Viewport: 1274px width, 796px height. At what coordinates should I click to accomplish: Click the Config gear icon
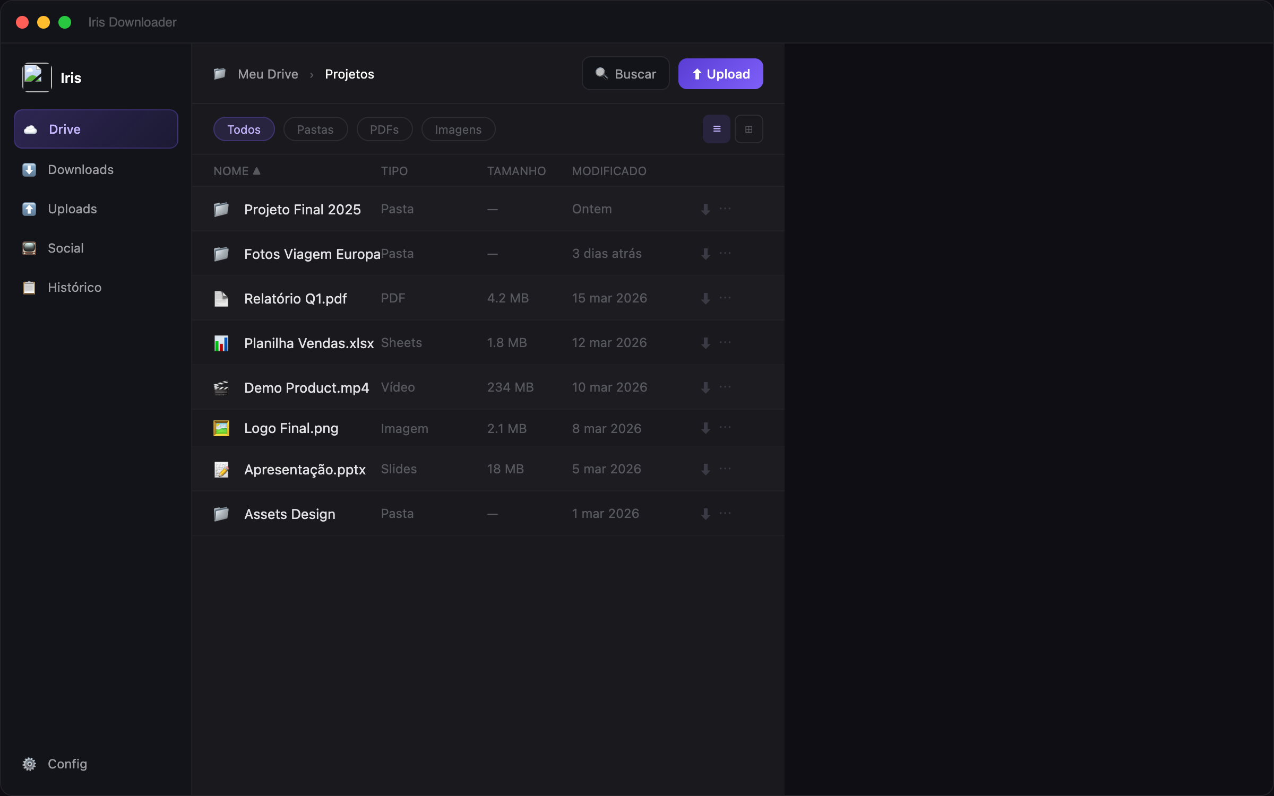point(29,764)
